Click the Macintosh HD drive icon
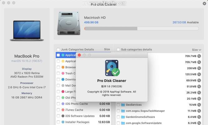 click(69, 23)
